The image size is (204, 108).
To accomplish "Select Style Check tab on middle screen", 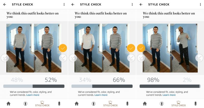I will click(x=110, y=104).
